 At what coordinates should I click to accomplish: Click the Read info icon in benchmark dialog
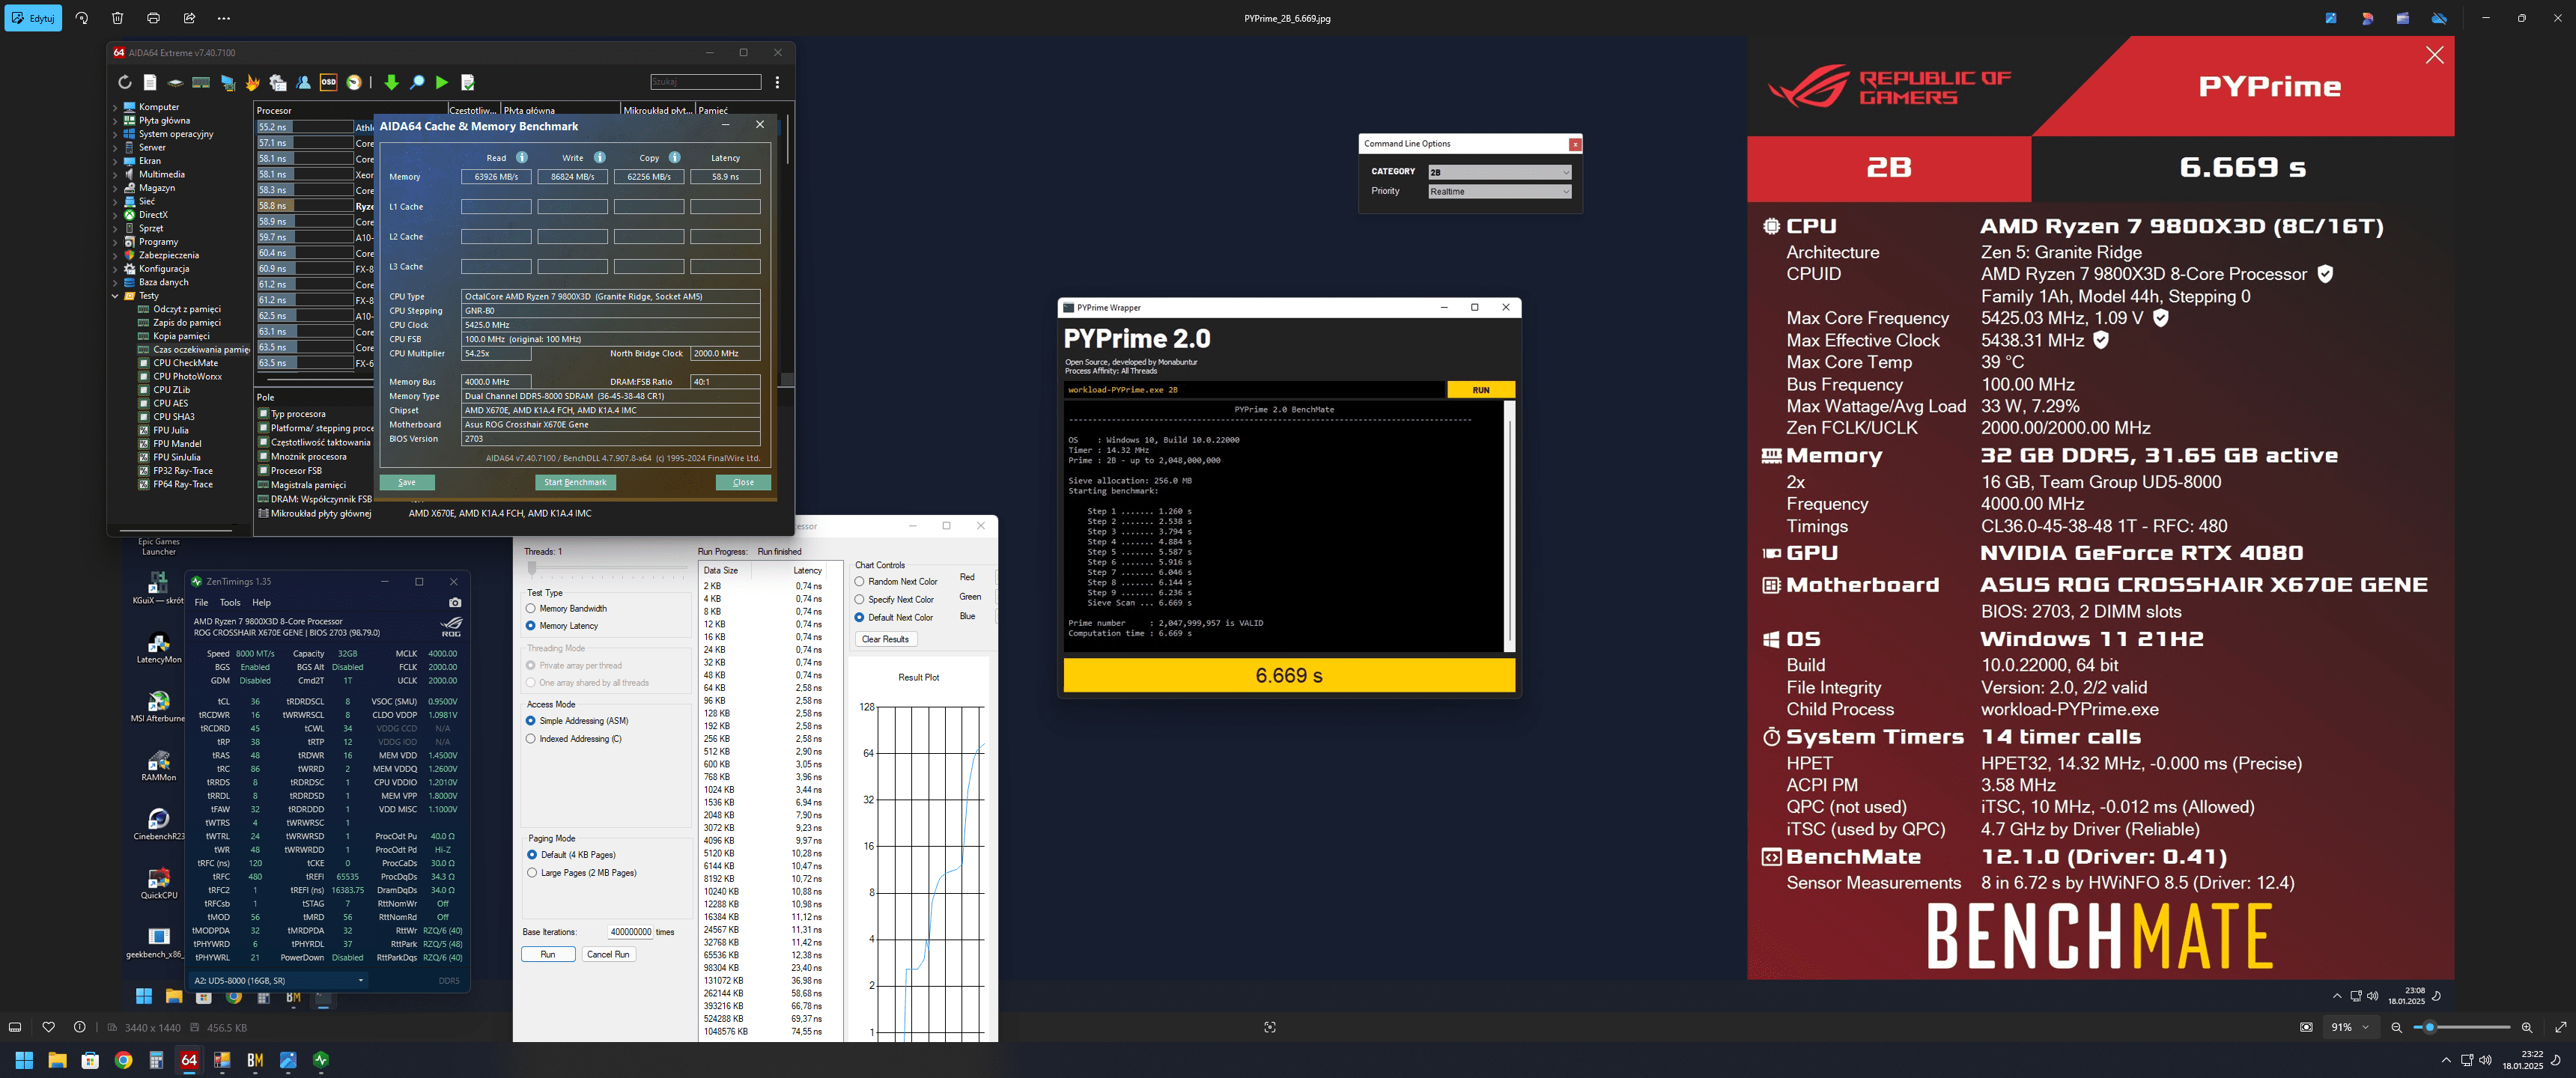(522, 158)
